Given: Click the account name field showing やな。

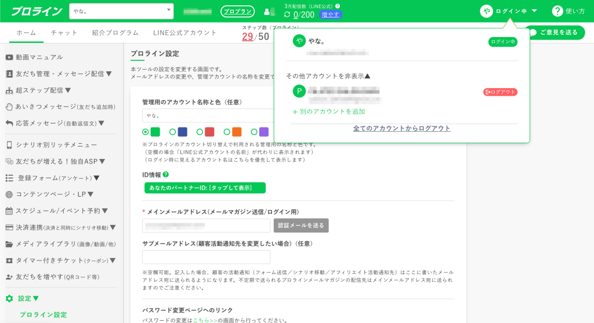Looking at the screenshot, I should pyautogui.click(x=208, y=115).
